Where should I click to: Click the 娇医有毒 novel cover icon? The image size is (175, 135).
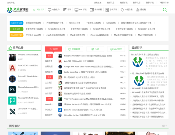coord(60,94)
